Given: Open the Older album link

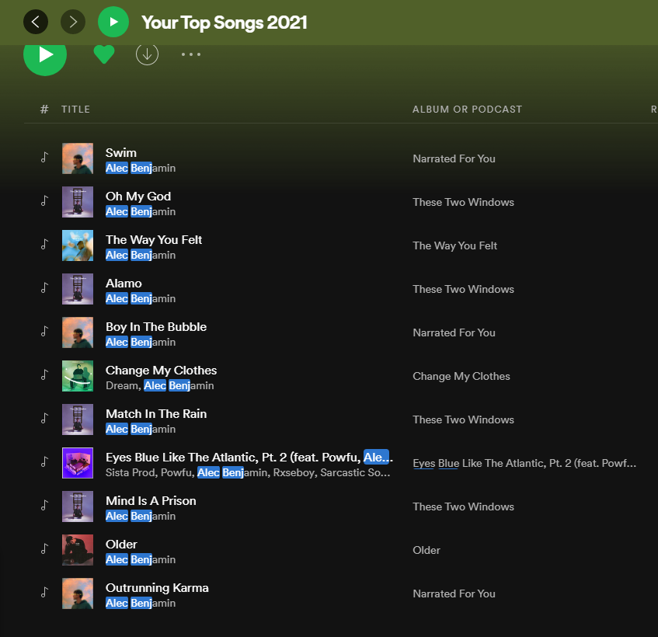Looking at the screenshot, I should pyautogui.click(x=426, y=550).
